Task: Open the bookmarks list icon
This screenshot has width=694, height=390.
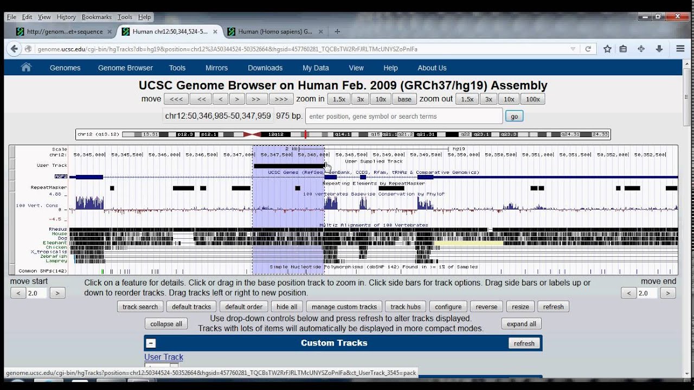Action: click(624, 49)
